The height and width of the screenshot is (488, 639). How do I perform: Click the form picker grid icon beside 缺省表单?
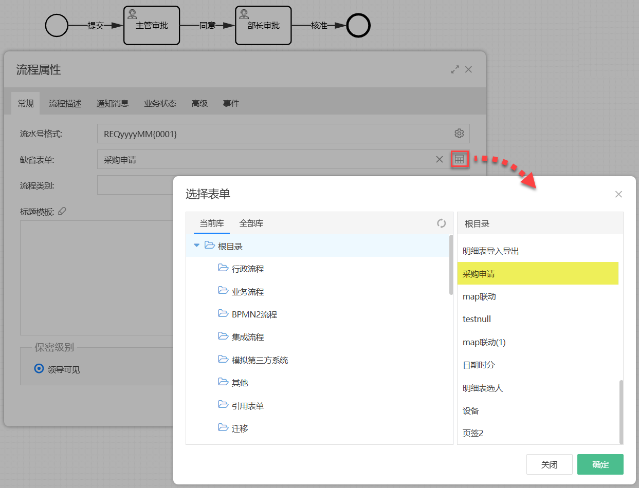pos(459,159)
